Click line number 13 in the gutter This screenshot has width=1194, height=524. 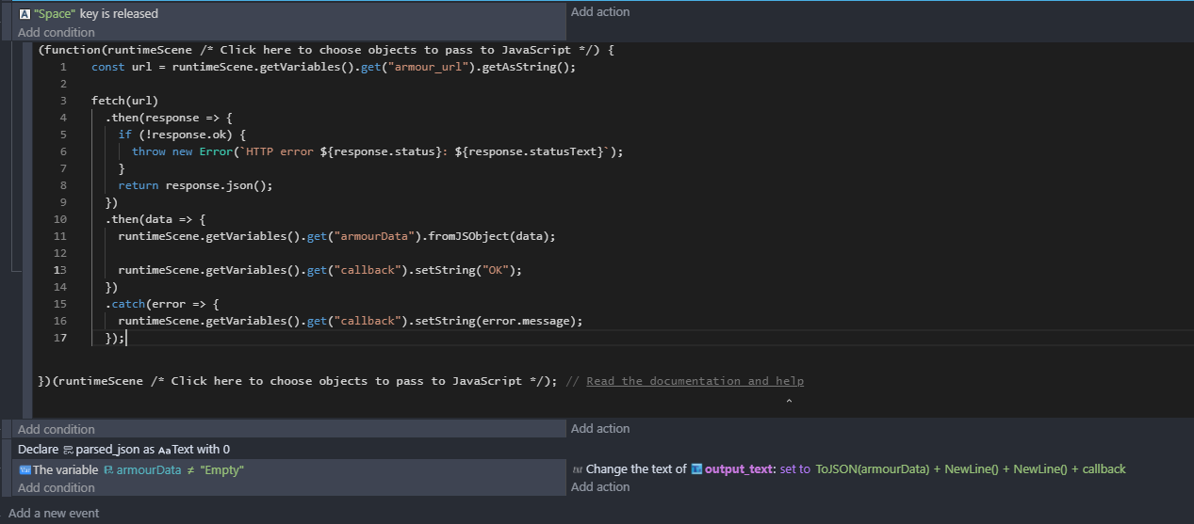(60, 270)
